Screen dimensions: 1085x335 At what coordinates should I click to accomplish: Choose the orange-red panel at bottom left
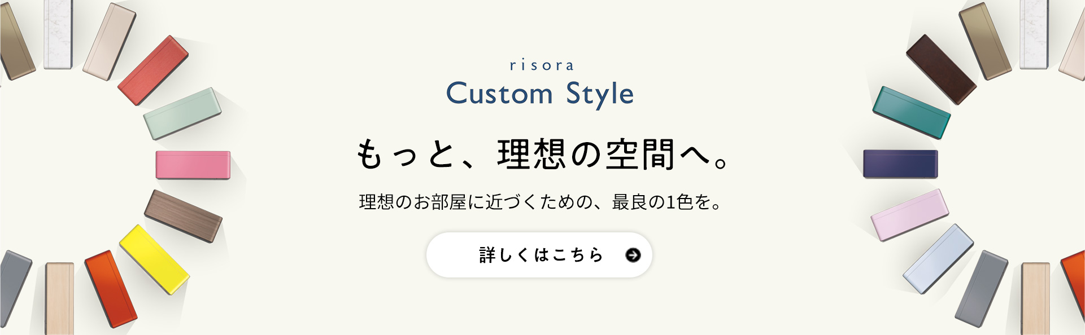click(x=111, y=289)
